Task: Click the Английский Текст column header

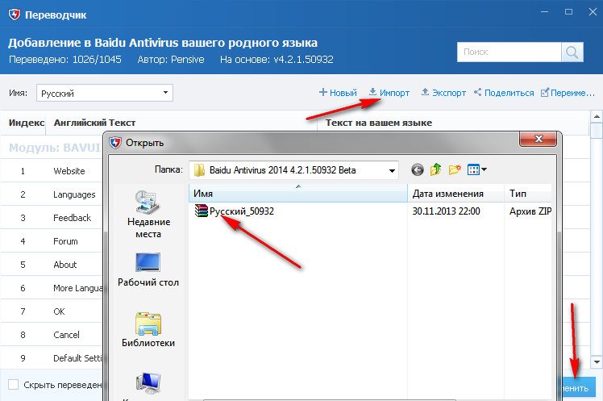Action: point(94,123)
